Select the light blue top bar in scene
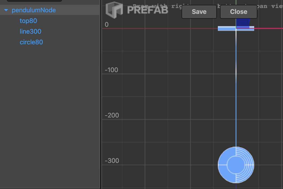The height and width of the screenshot is (189, 283). [226, 29]
